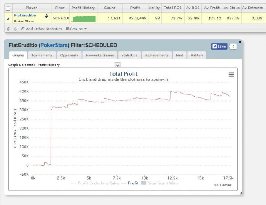Open the FiatEruditio player link

[x=25, y=15]
